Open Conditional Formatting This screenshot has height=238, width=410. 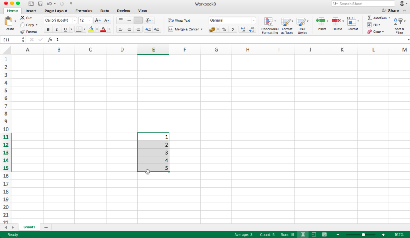(x=269, y=25)
